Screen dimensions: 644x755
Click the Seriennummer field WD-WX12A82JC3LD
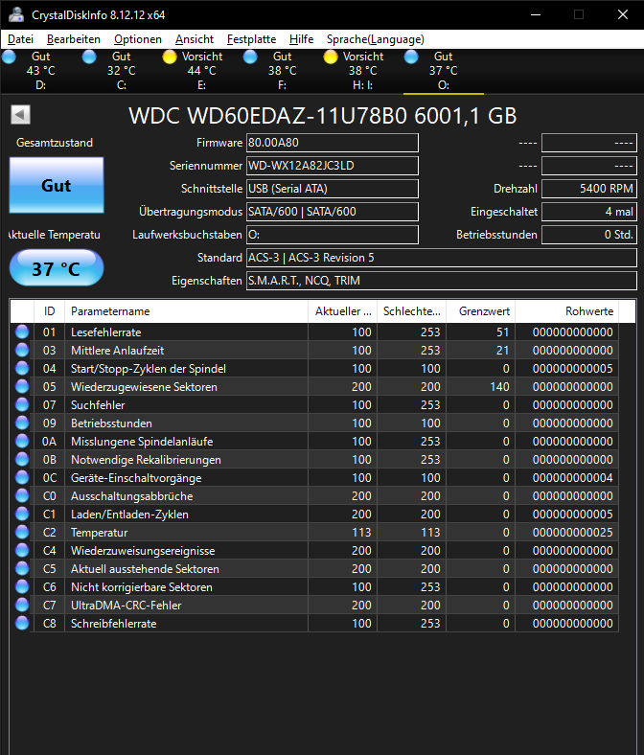point(333,166)
